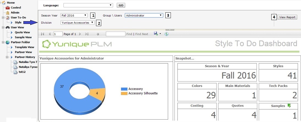Viewport: 301px width, 122px height.
Task: Go to next report page
Action: point(80,34)
